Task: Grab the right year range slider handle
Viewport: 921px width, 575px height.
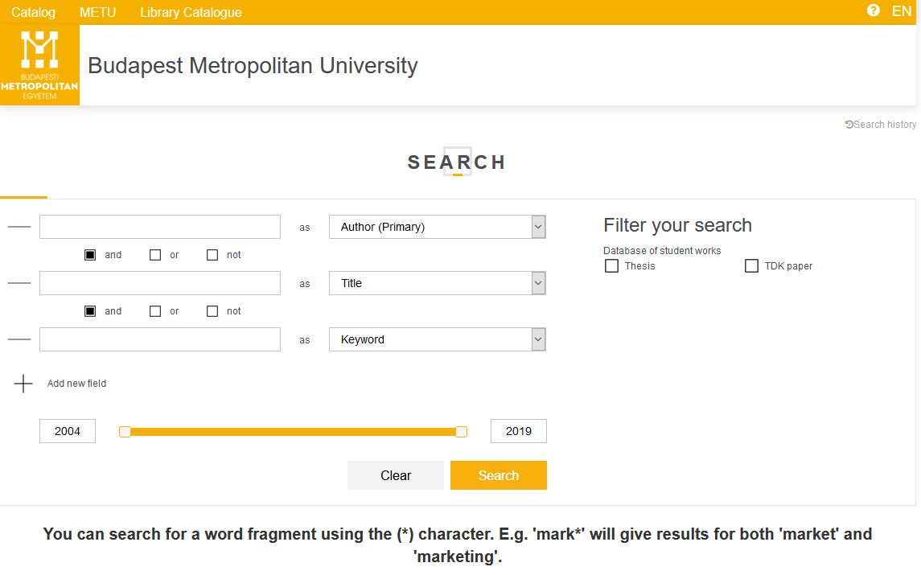Action: 461,432
